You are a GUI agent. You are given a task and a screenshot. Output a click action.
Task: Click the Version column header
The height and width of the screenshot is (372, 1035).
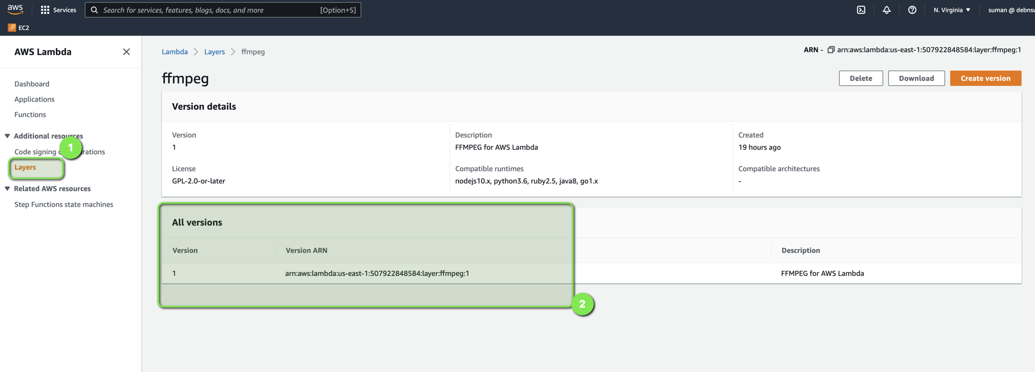[185, 250]
